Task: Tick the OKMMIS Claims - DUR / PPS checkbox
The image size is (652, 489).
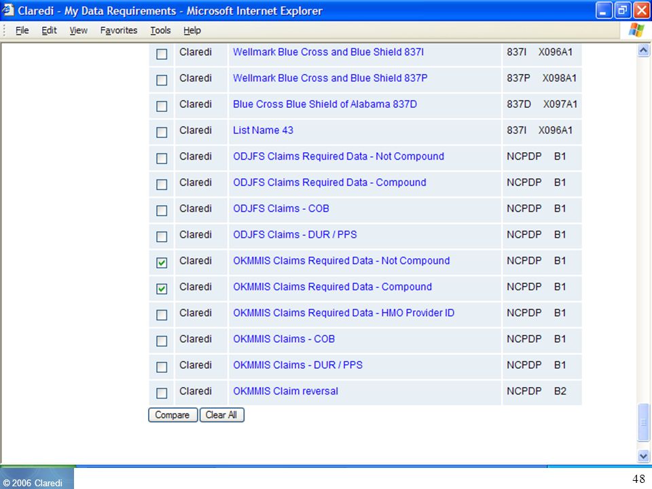Action: (162, 367)
